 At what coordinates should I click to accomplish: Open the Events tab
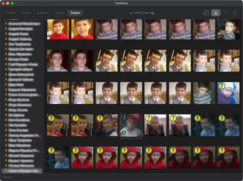pyautogui.click(x=26, y=13)
